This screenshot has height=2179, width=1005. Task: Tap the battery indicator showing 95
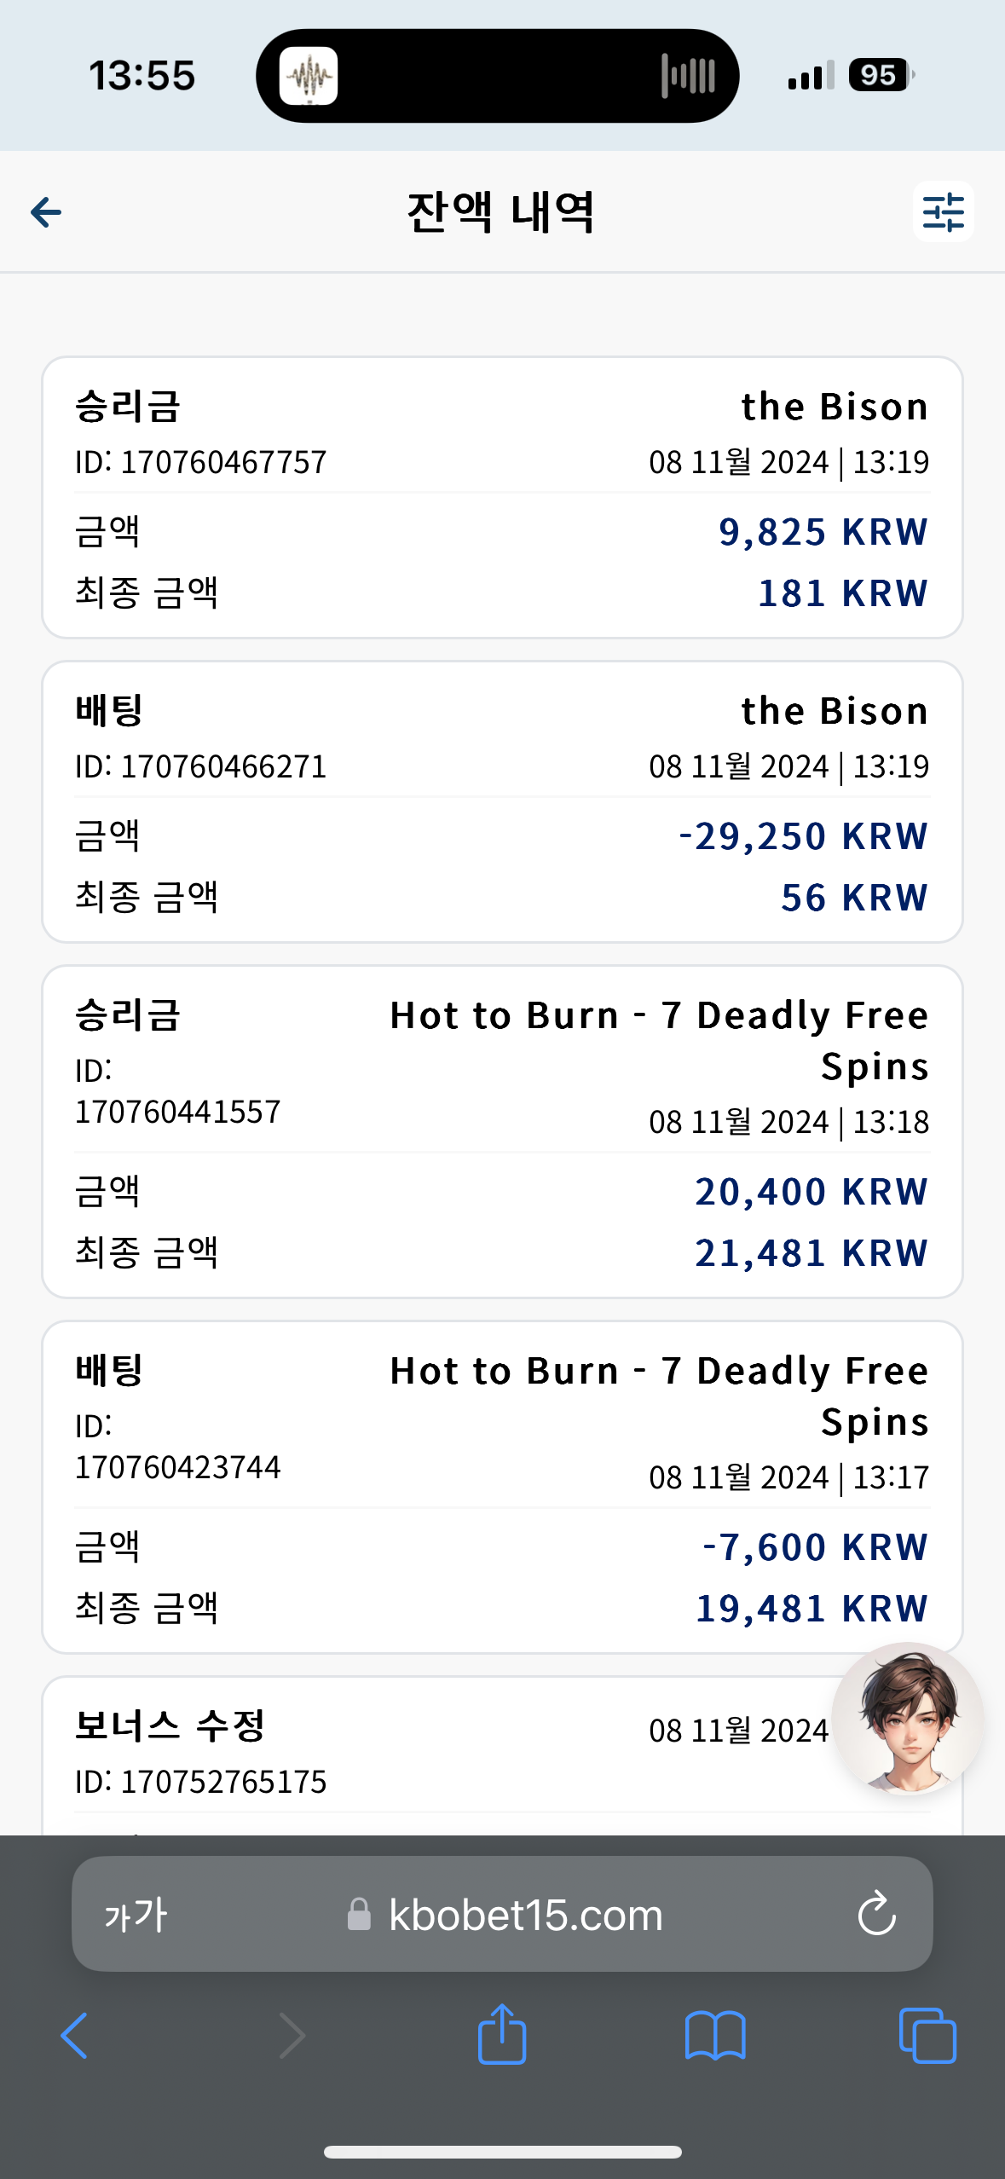click(881, 76)
